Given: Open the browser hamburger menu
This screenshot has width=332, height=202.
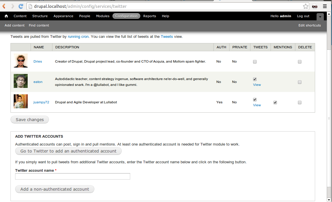Looking at the screenshot, I should point(325,6).
